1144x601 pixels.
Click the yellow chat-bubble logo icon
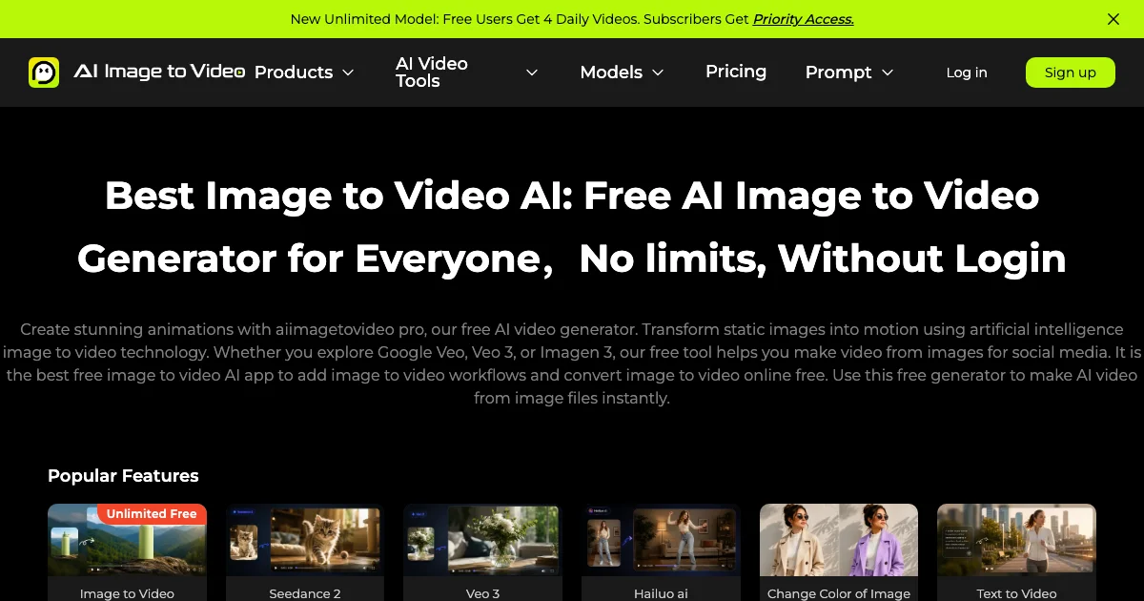pos(44,73)
